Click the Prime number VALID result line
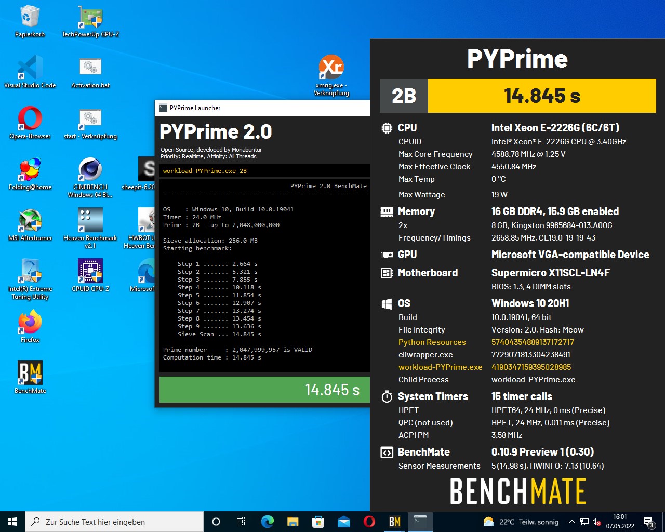This screenshot has height=532, width=665. tap(237, 350)
